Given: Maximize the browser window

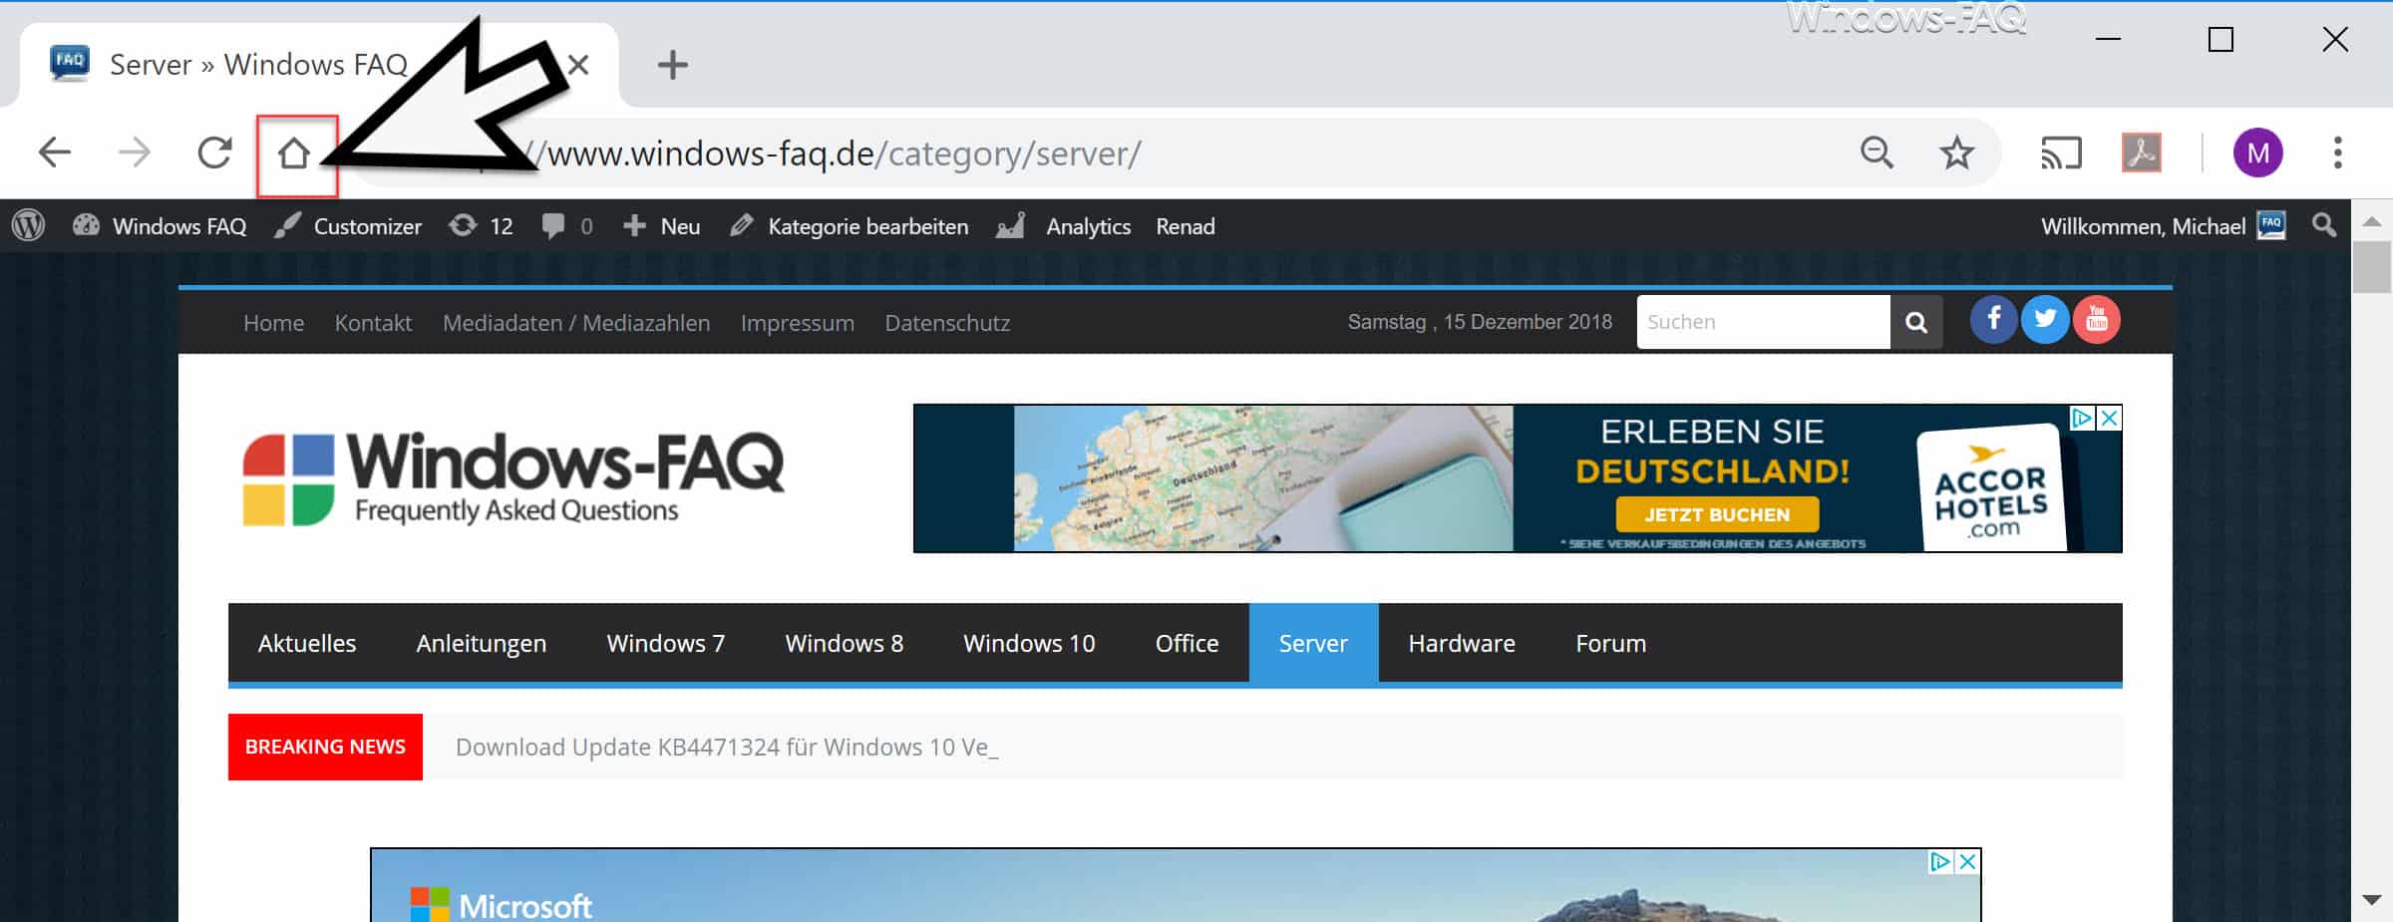Looking at the screenshot, I should [2221, 39].
